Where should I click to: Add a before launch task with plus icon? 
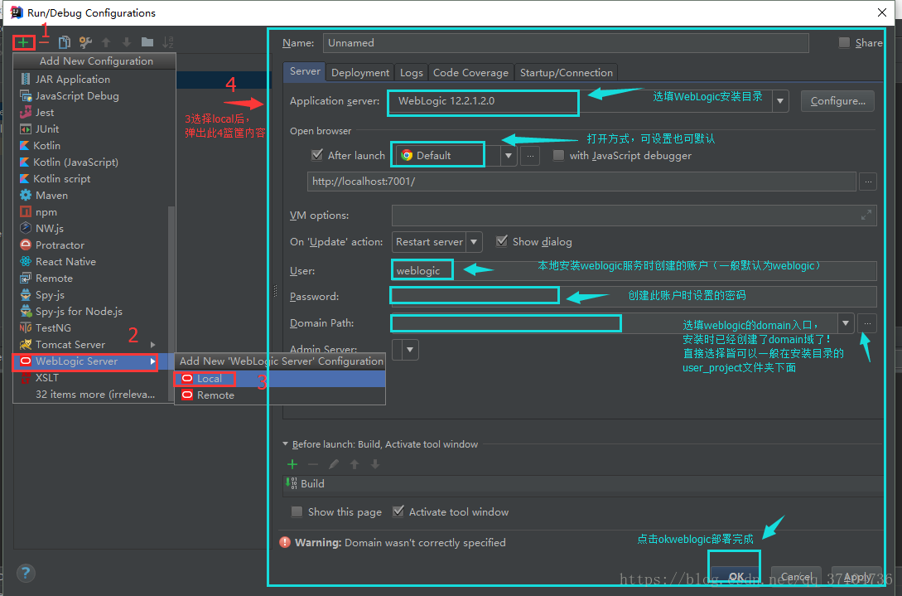(292, 464)
